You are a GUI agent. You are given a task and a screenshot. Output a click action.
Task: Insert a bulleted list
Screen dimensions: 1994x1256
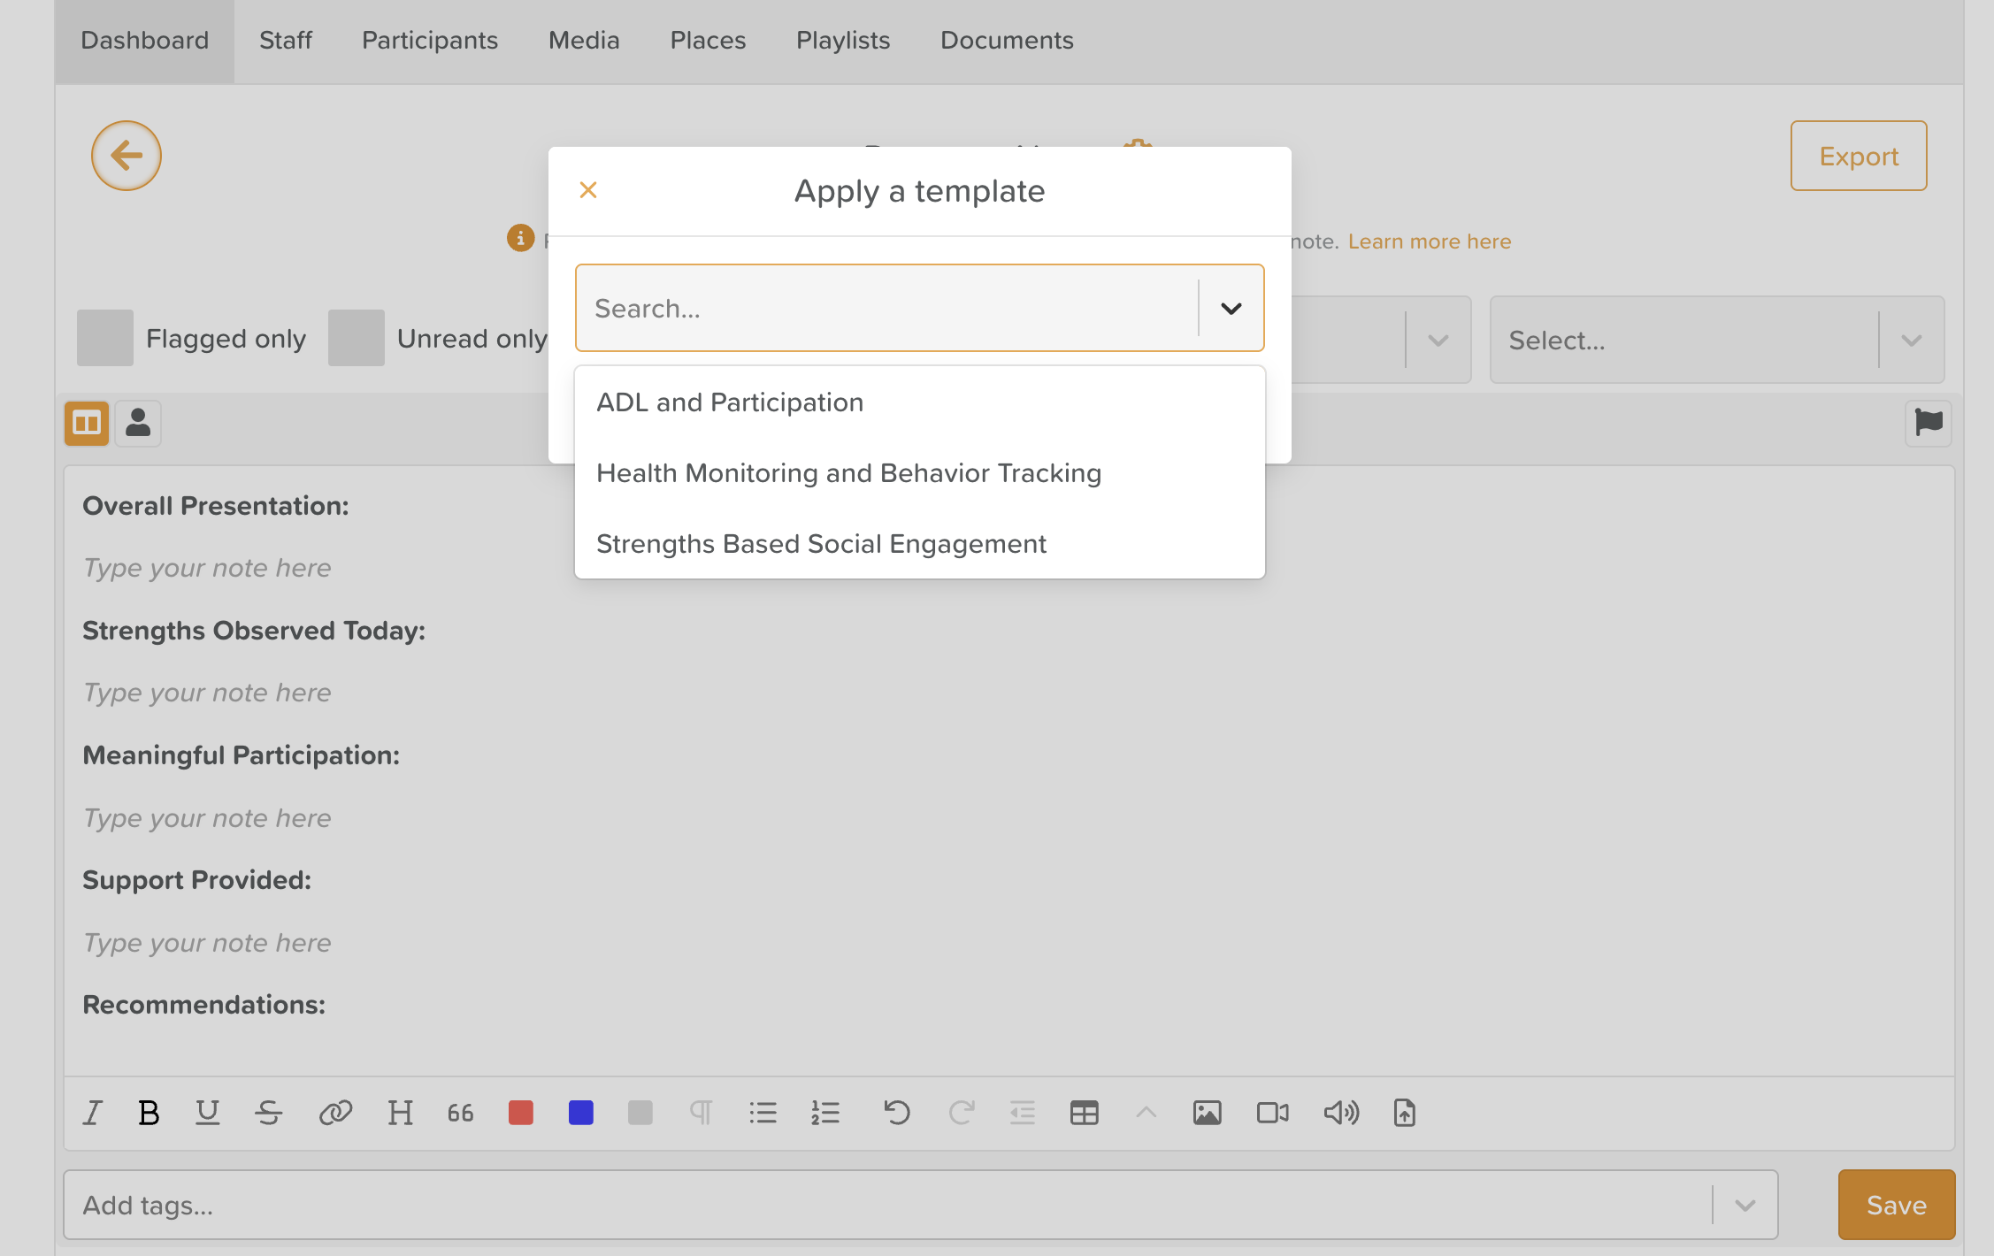[x=763, y=1113]
